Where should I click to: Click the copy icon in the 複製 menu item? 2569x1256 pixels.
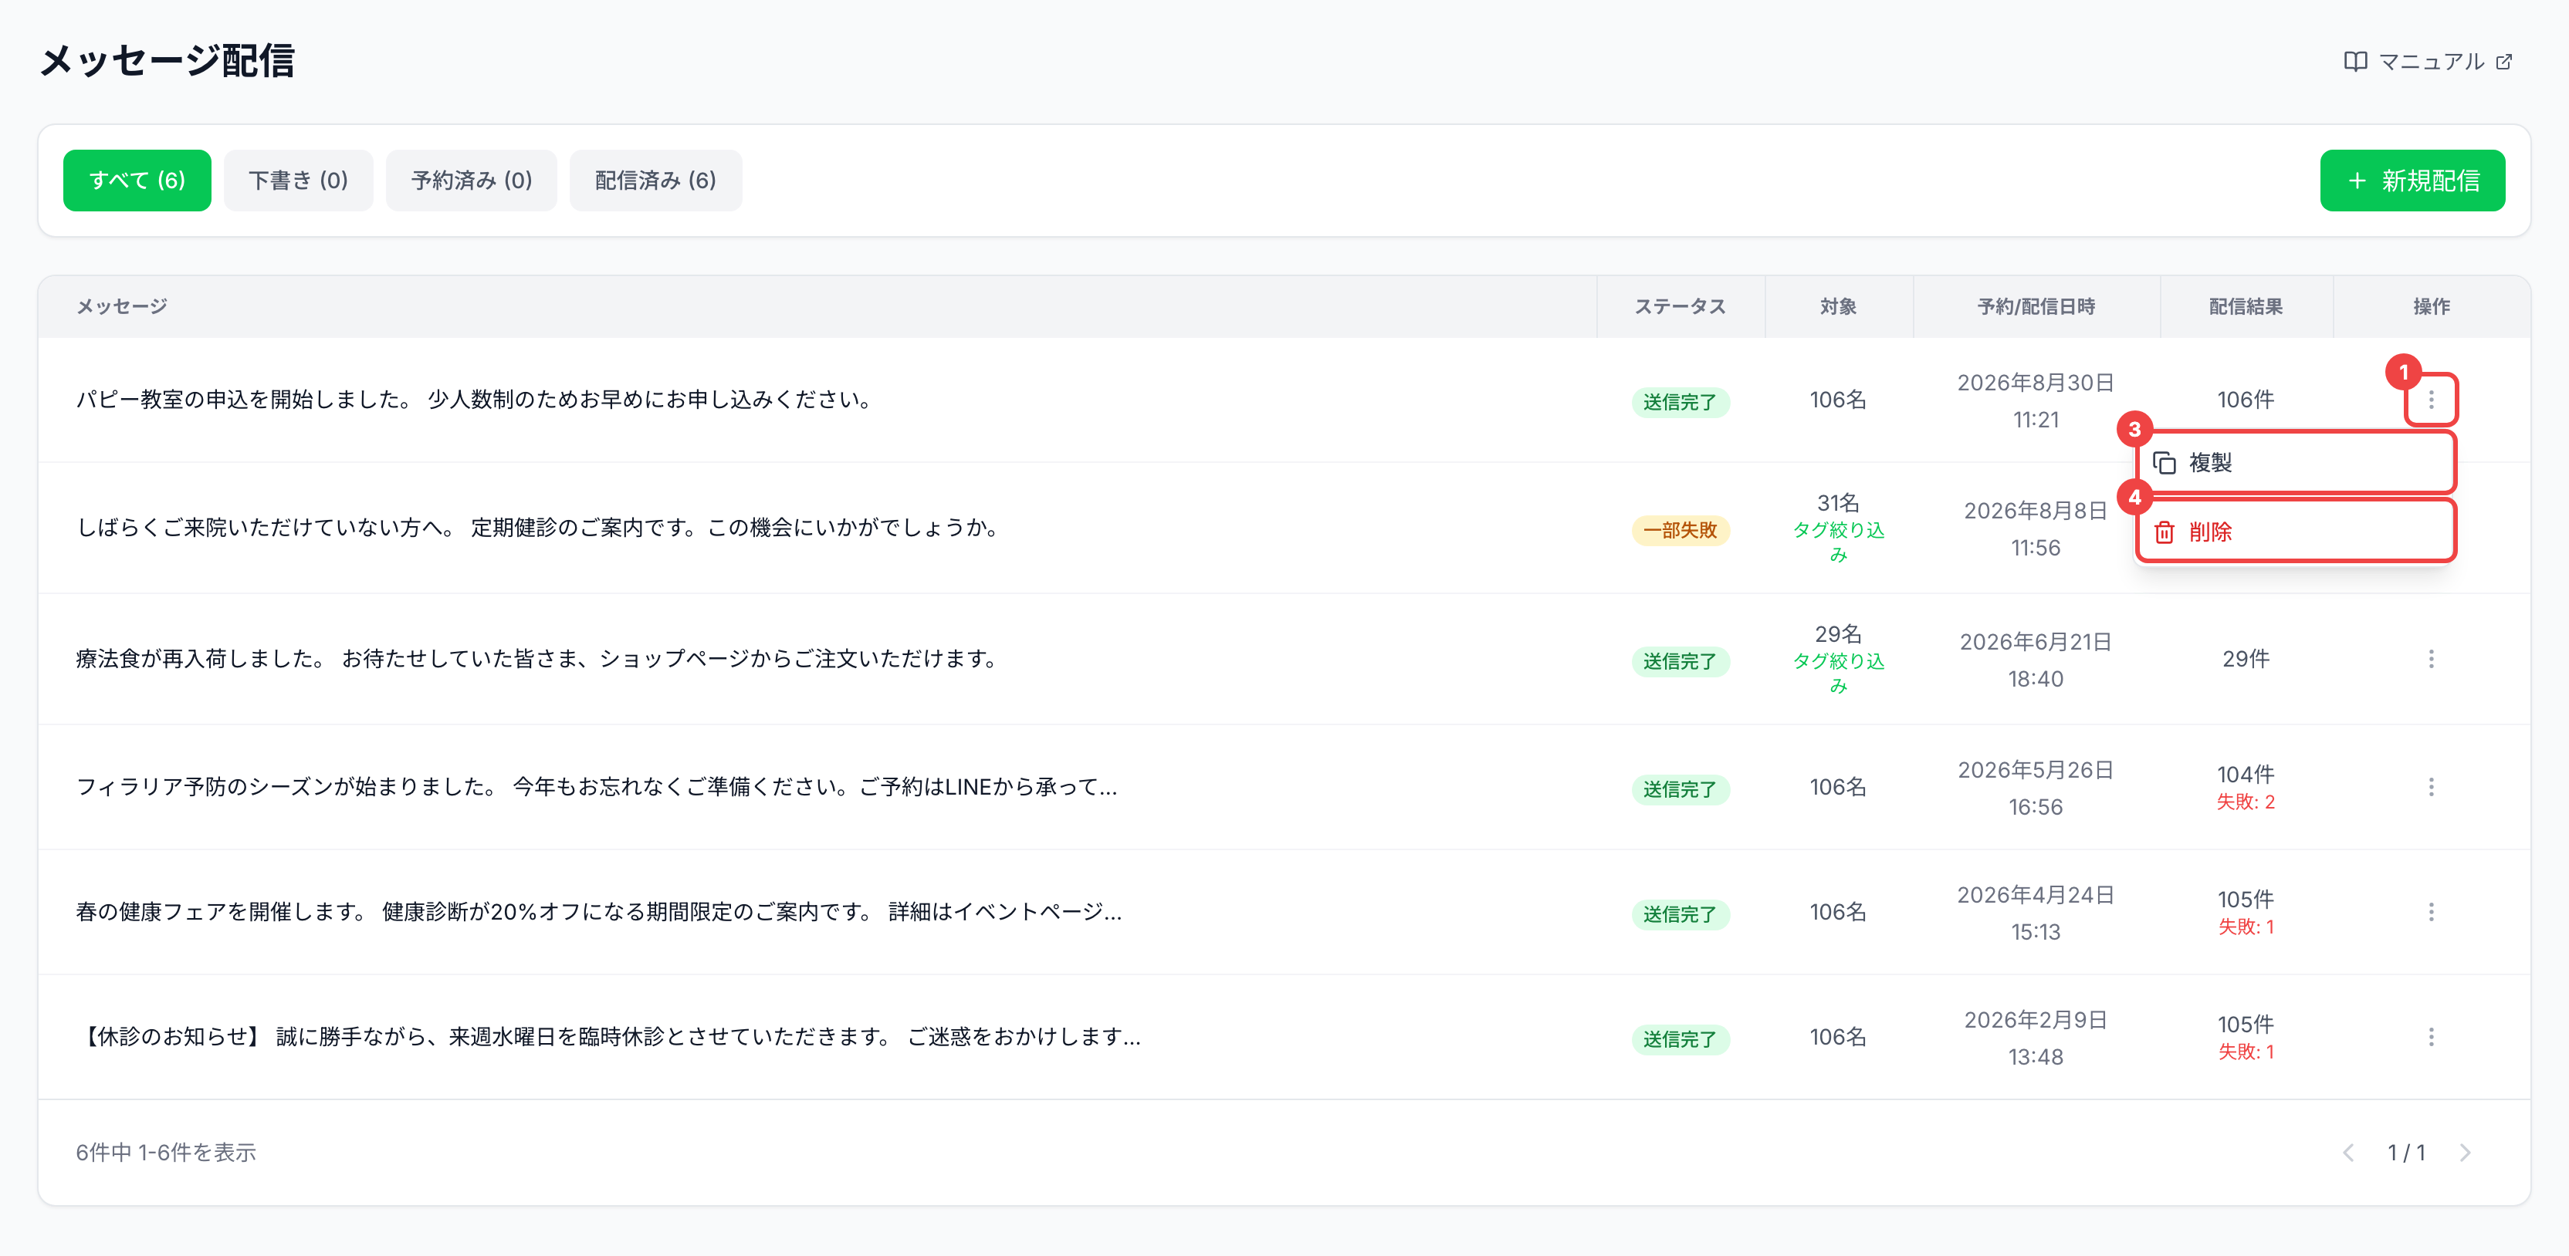point(2163,463)
